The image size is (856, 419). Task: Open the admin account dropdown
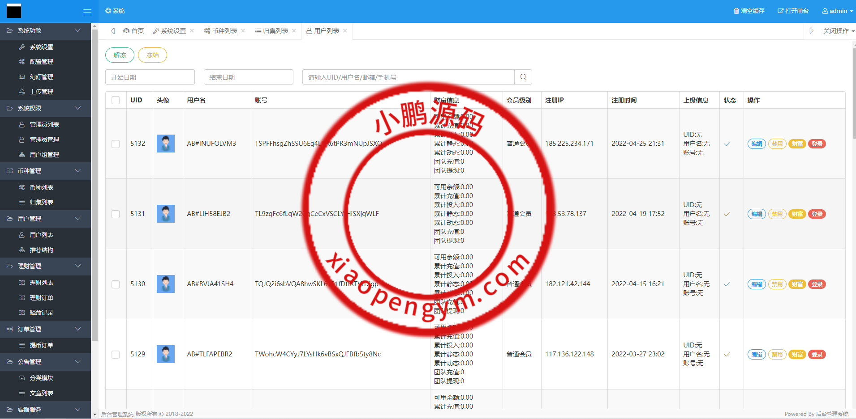[837, 11]
